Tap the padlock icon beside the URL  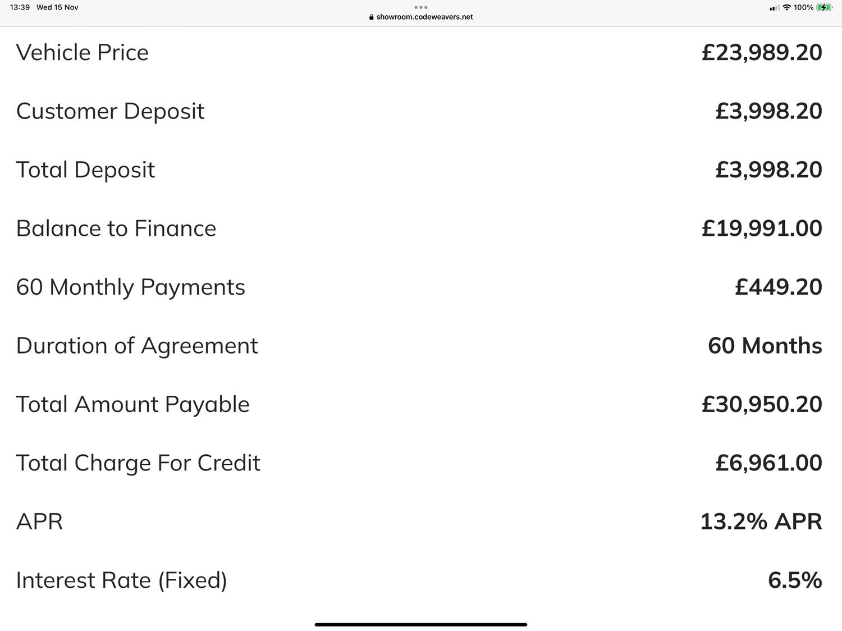(x=372, y=17)
